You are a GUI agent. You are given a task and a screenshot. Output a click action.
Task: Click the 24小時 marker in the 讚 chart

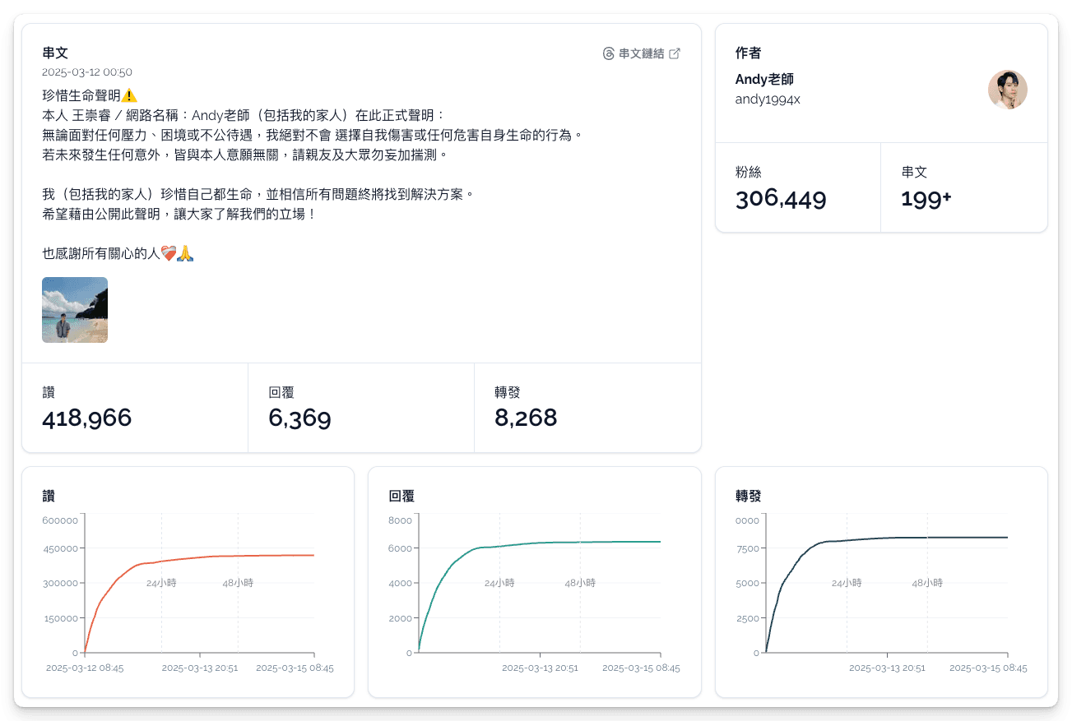161,583
